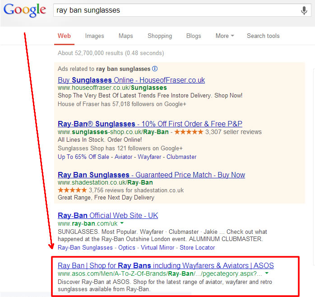Expand arrow next to asos.com URL

(x=267, y=273)
